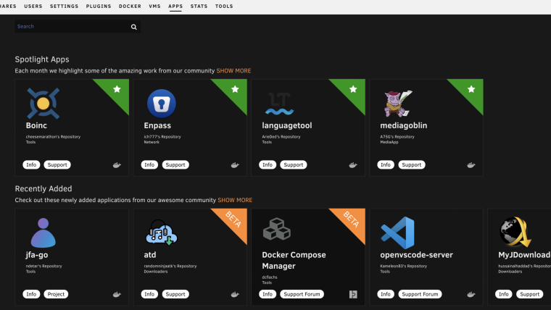
Task: Click the Boinc app logo
Action: point(43,104)
